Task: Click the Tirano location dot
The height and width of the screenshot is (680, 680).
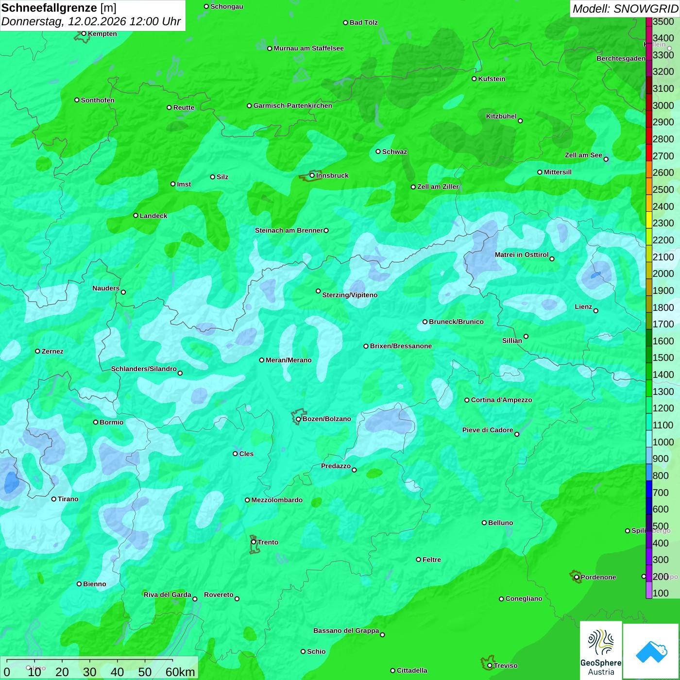Action: 54,499
